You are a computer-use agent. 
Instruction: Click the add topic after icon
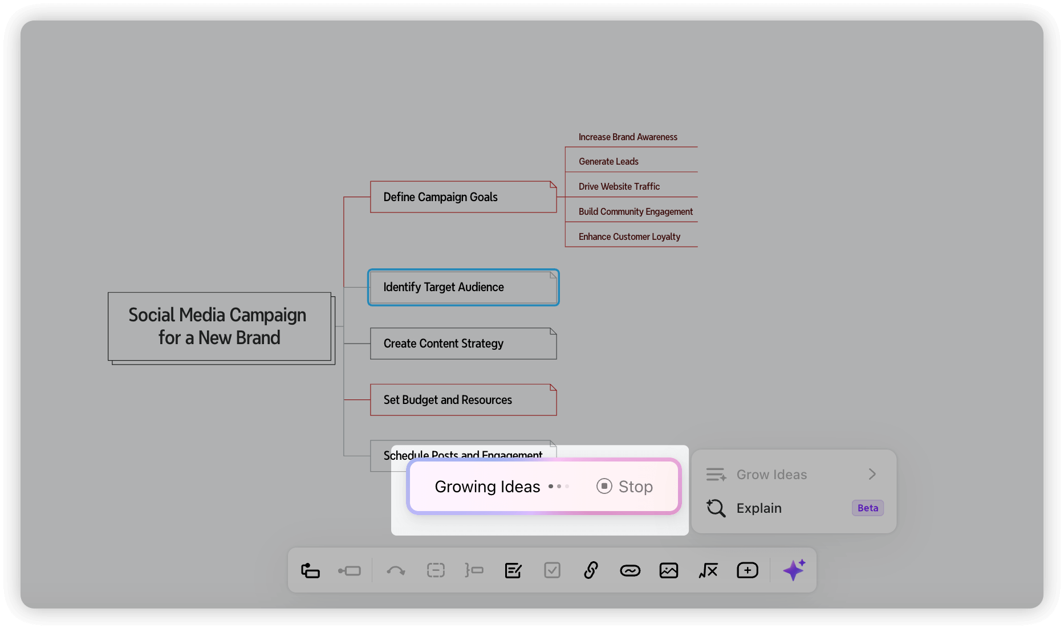pos(349,570)
